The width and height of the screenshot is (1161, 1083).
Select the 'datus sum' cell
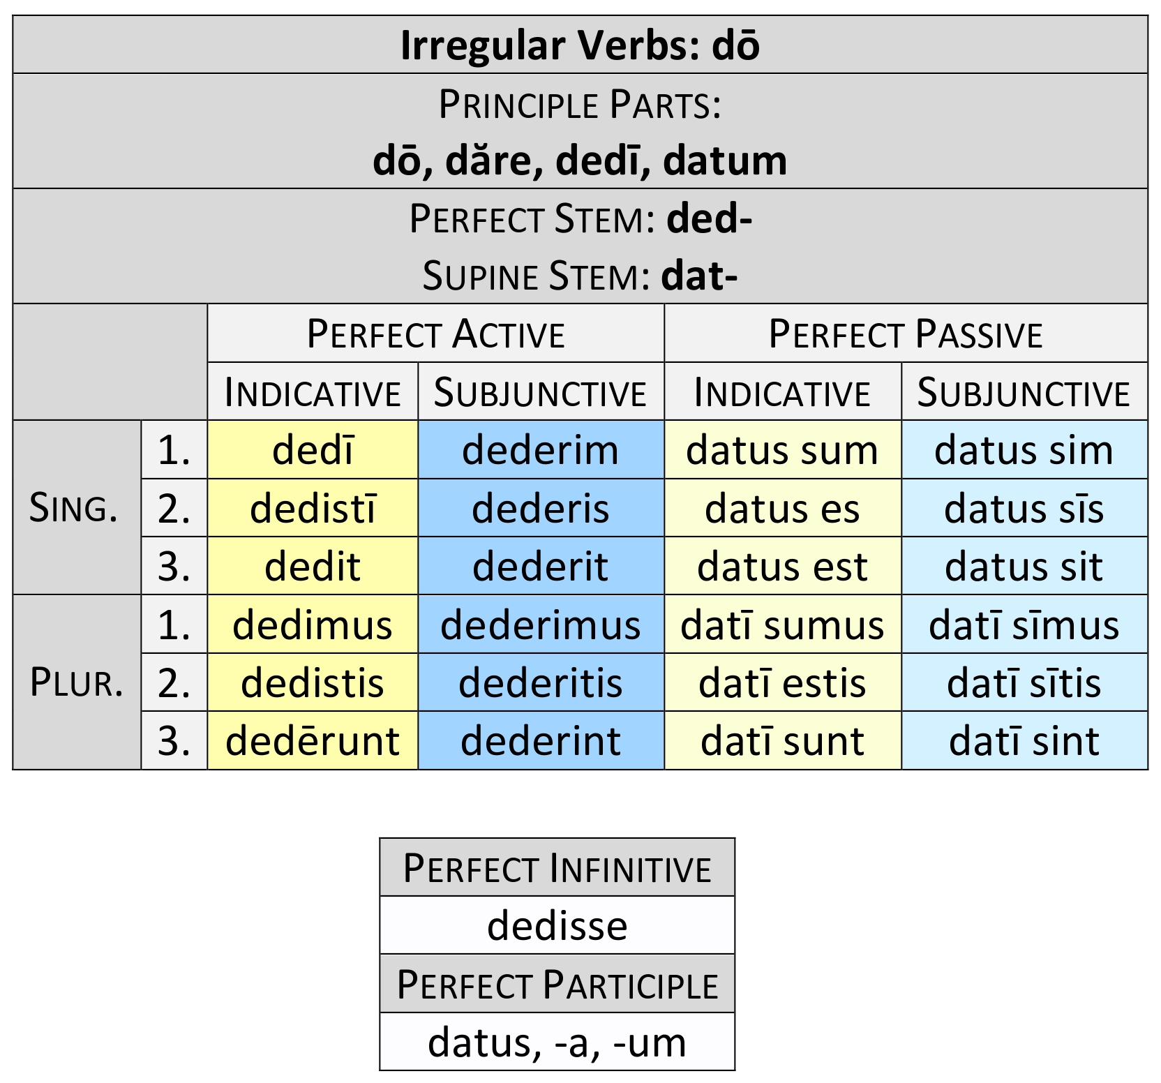tap(782, 450)
